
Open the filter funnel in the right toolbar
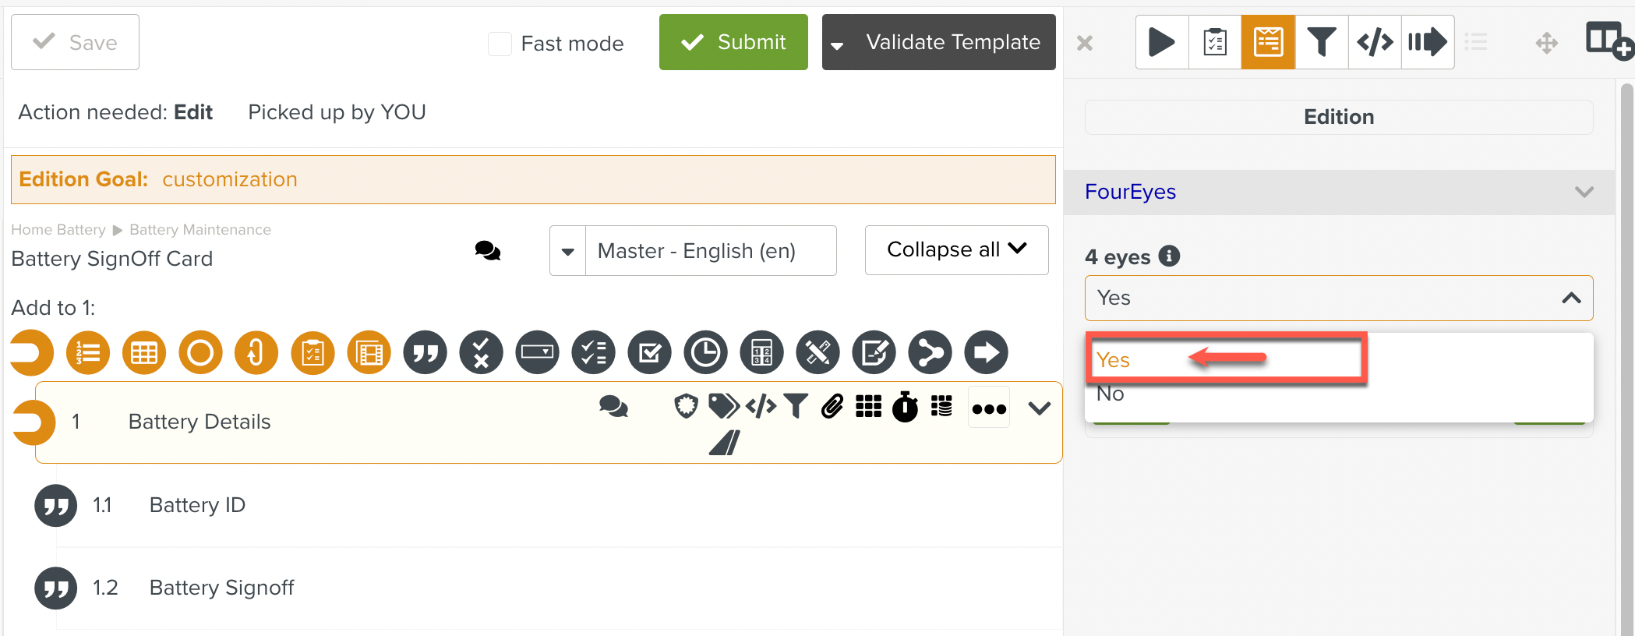pyautogui.click(x=1322, y=42)
